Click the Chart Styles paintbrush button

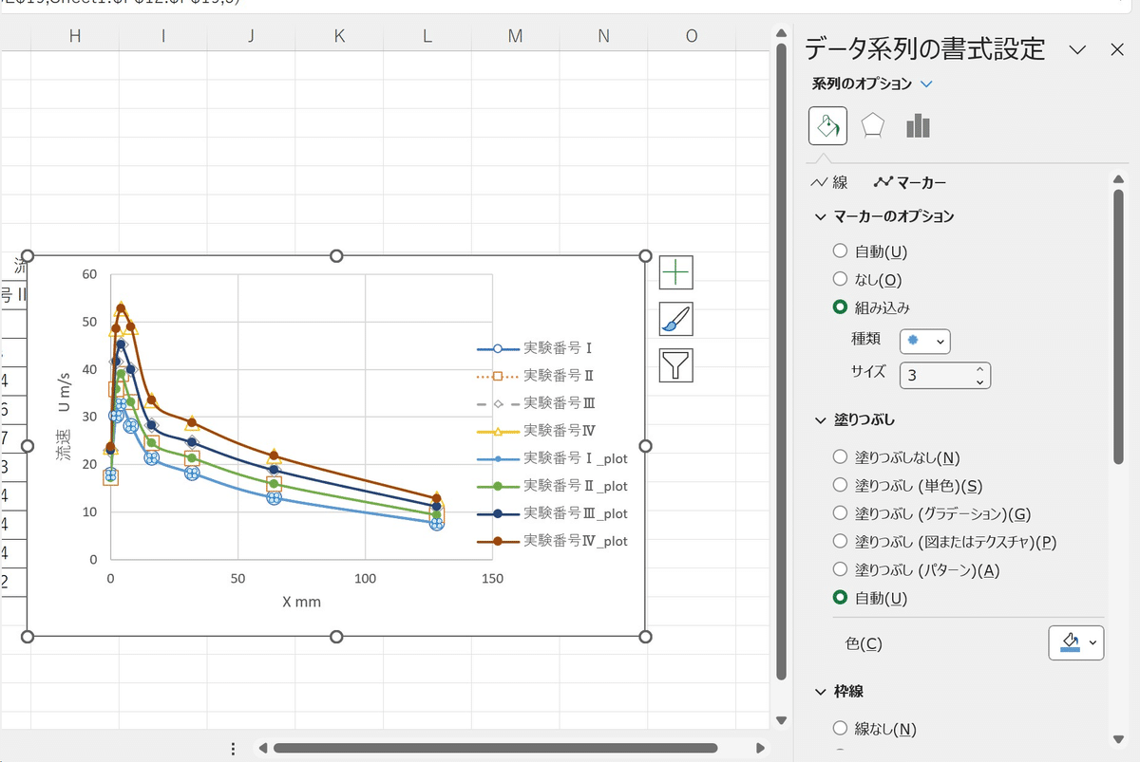(x=675, y=319)
